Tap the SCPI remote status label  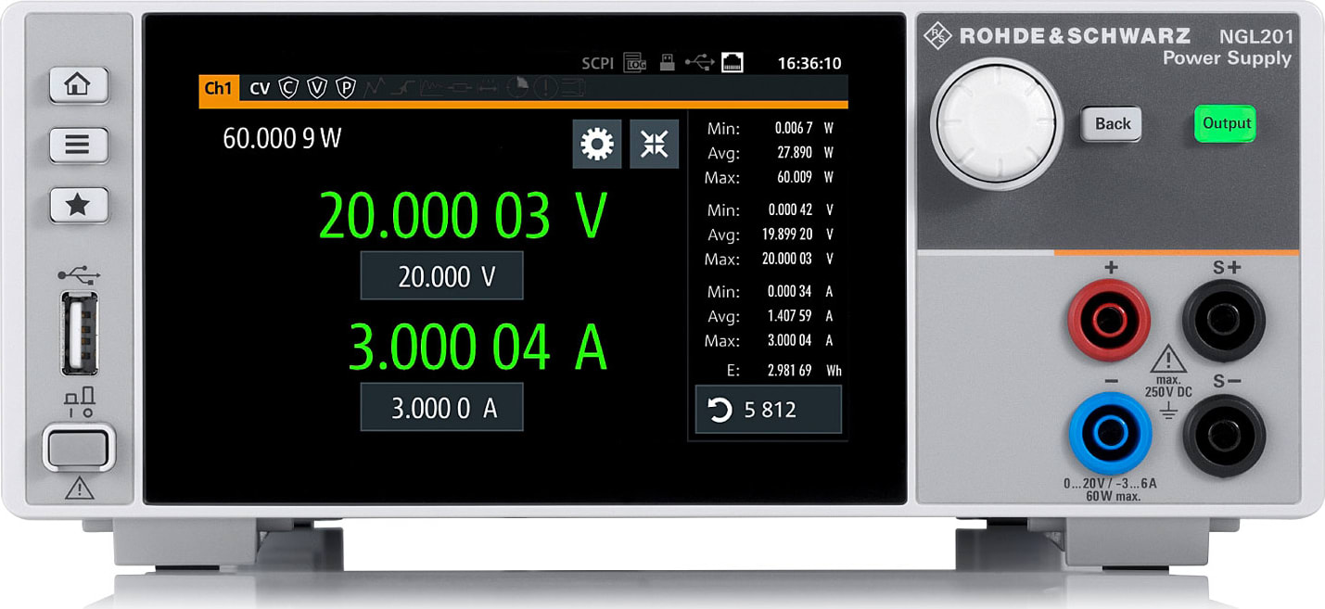598,63
